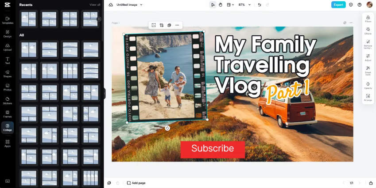Click the CapCut logo
The height and width of the screenshot is (188, 376).
[x=8, y=5]
